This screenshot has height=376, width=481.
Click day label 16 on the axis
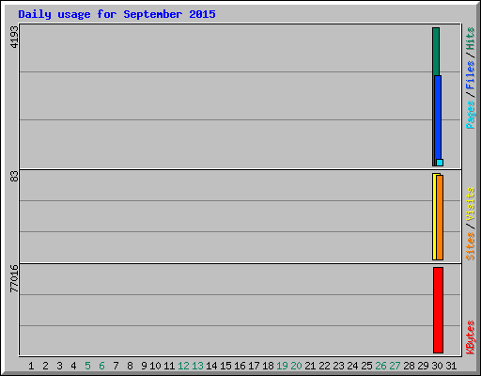pos(240,366)
